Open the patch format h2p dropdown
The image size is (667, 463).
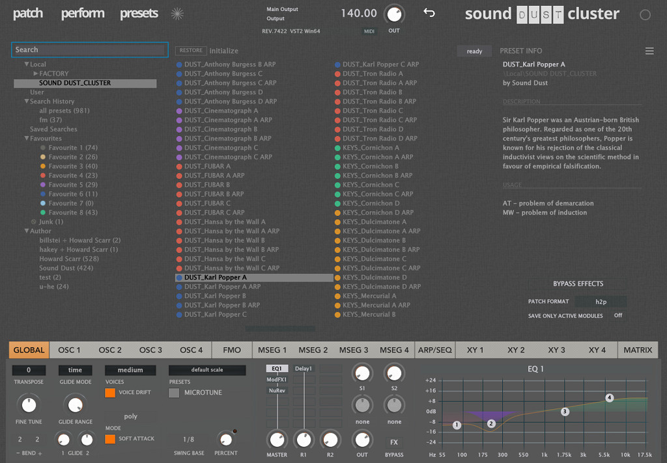click(600, 302)
